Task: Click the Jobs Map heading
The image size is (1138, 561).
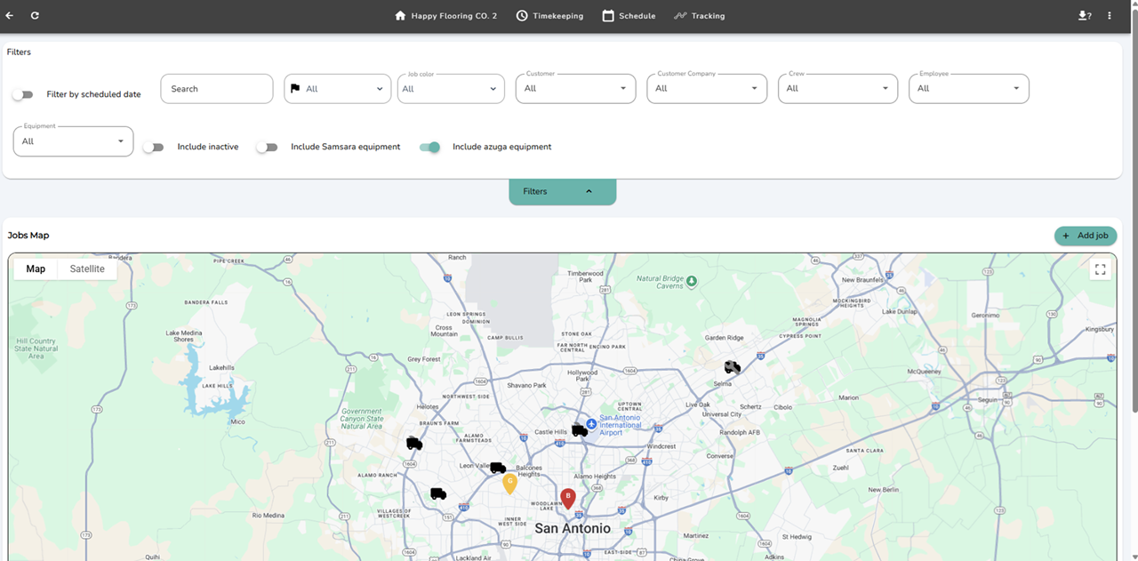Action: point(28,236)
